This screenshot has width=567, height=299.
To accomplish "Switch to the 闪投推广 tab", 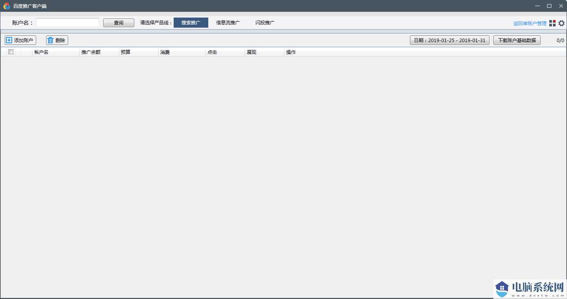I will (265, 23).
